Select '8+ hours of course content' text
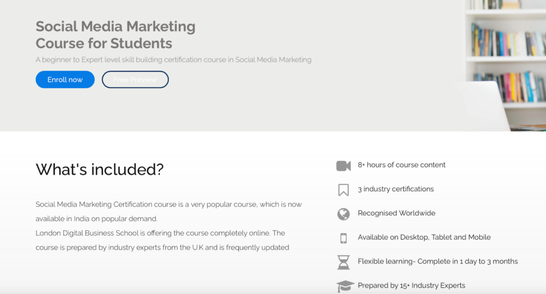546x294 pixels. pyautogui.click(x=402, y=165)
